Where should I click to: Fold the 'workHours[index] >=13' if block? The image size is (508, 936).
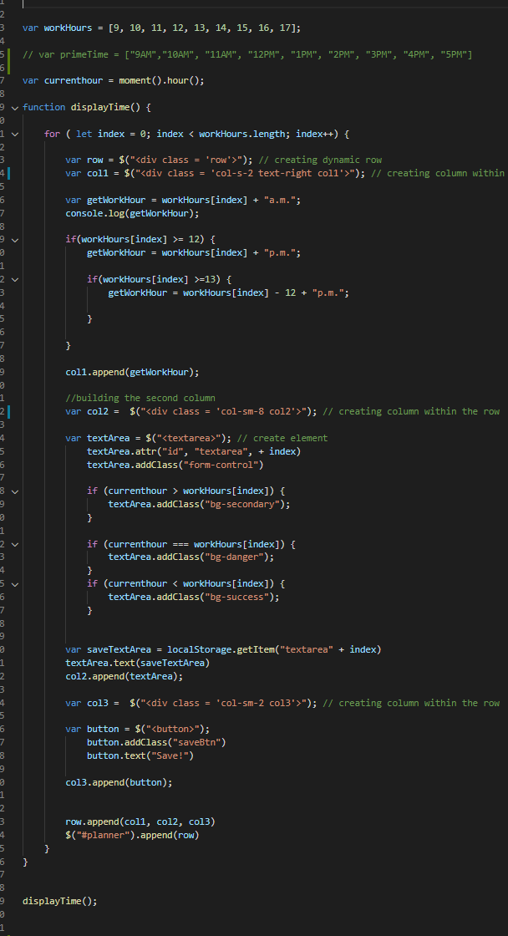[x=15, y=279]
